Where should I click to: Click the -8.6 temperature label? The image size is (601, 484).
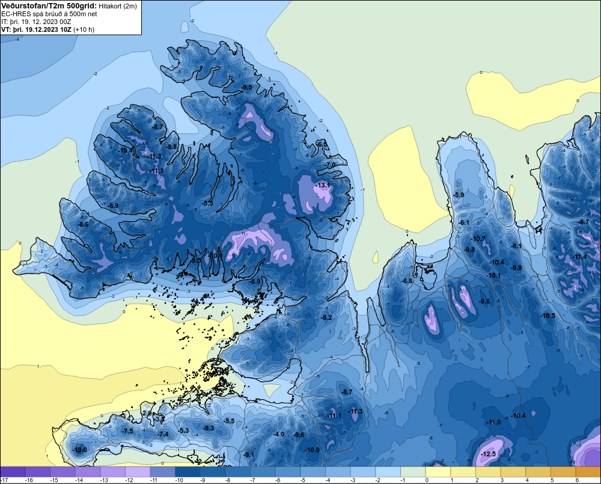[83, 224]
